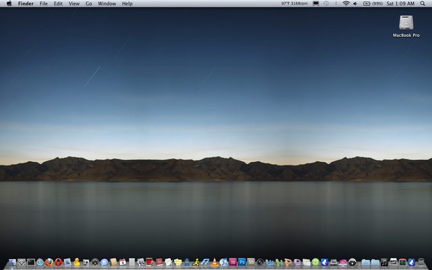This screenshot has width=432, height=270.
Task: Open iCal calendar in the Dock
Action: tap(123, 263)
